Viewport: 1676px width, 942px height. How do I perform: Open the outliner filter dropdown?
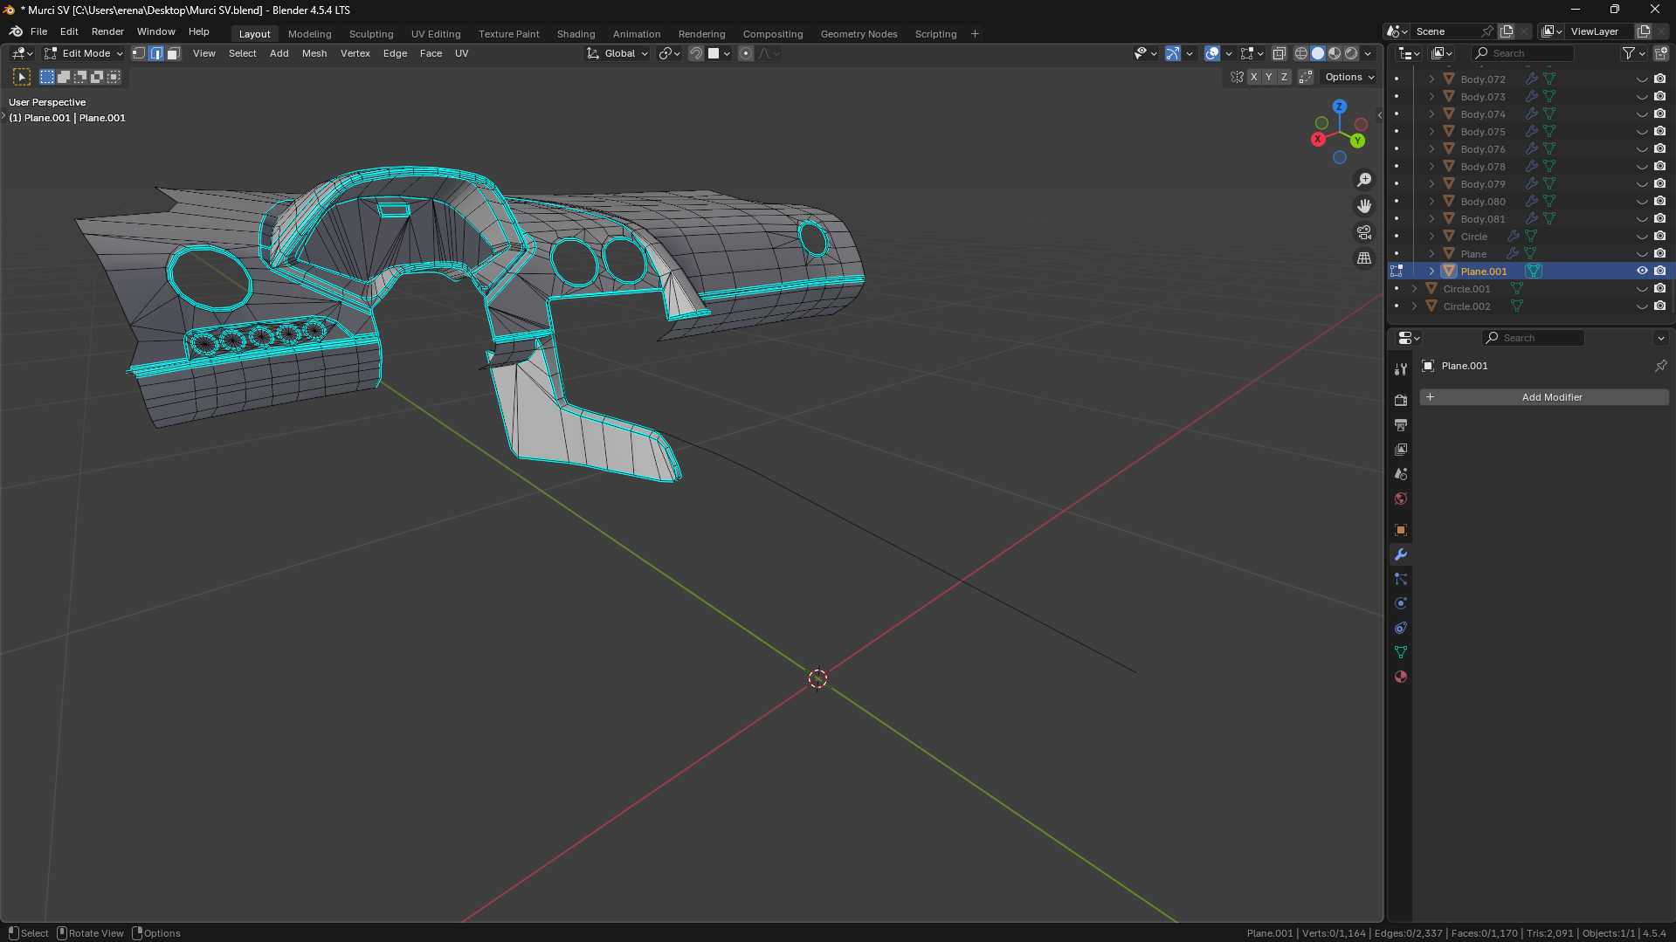point(1633,53)
